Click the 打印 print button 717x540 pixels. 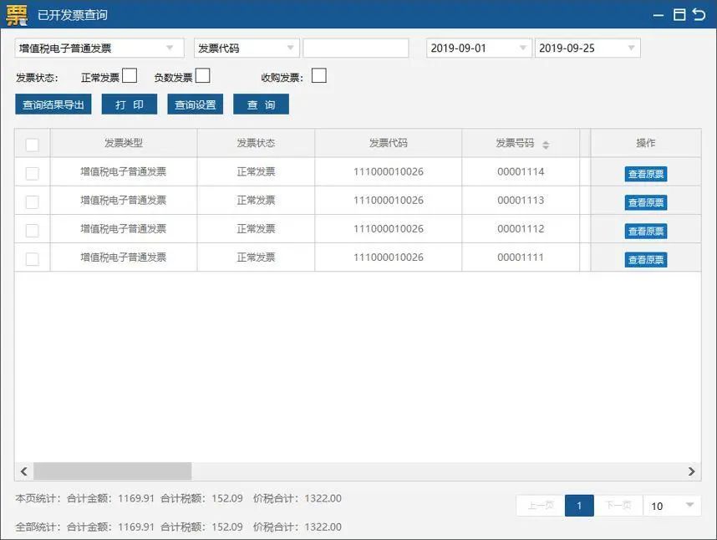tap(130, 104)
